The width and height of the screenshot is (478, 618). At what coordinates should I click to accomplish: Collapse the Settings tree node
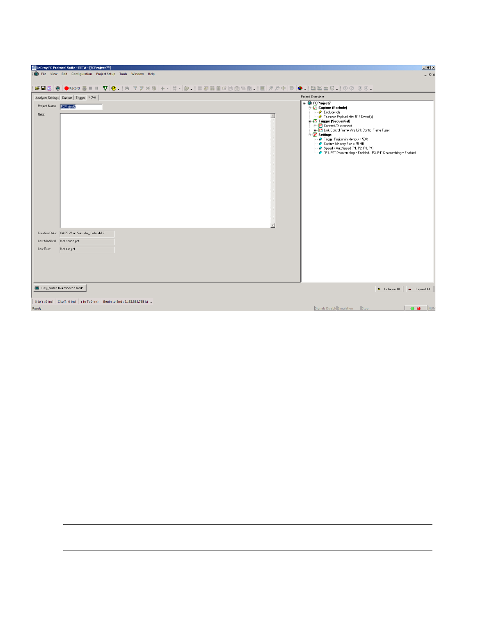310,135
